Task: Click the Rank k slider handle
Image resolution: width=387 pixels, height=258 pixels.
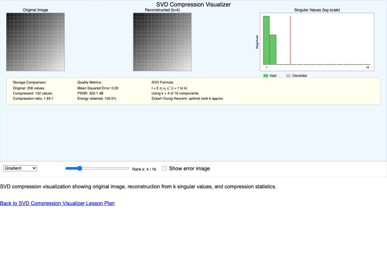Action: pos(80,168)
